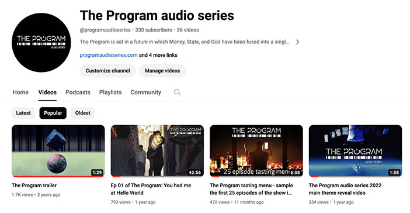Image resolution: width=410 pixels, height=213 pixels.
Task: Expand channel description with the arrow chevron
Action: [x=297, y=42]
